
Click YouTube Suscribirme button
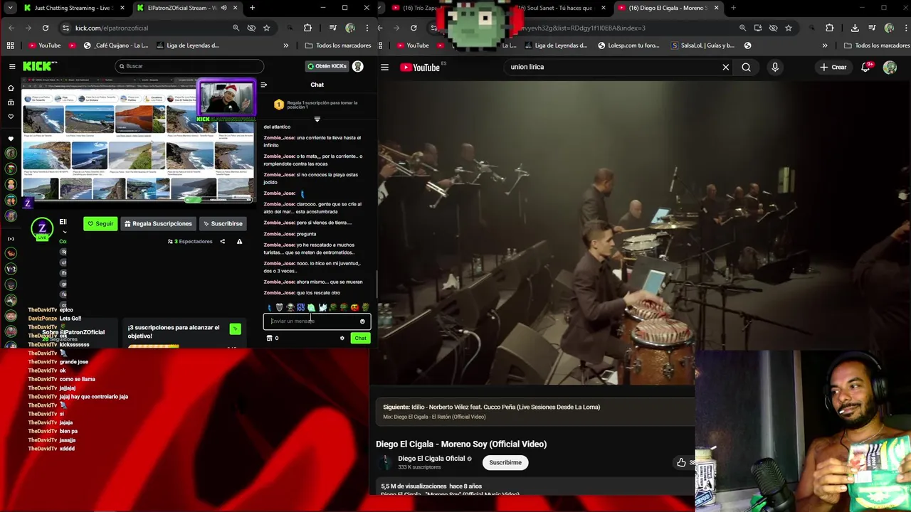coord(505,462)
